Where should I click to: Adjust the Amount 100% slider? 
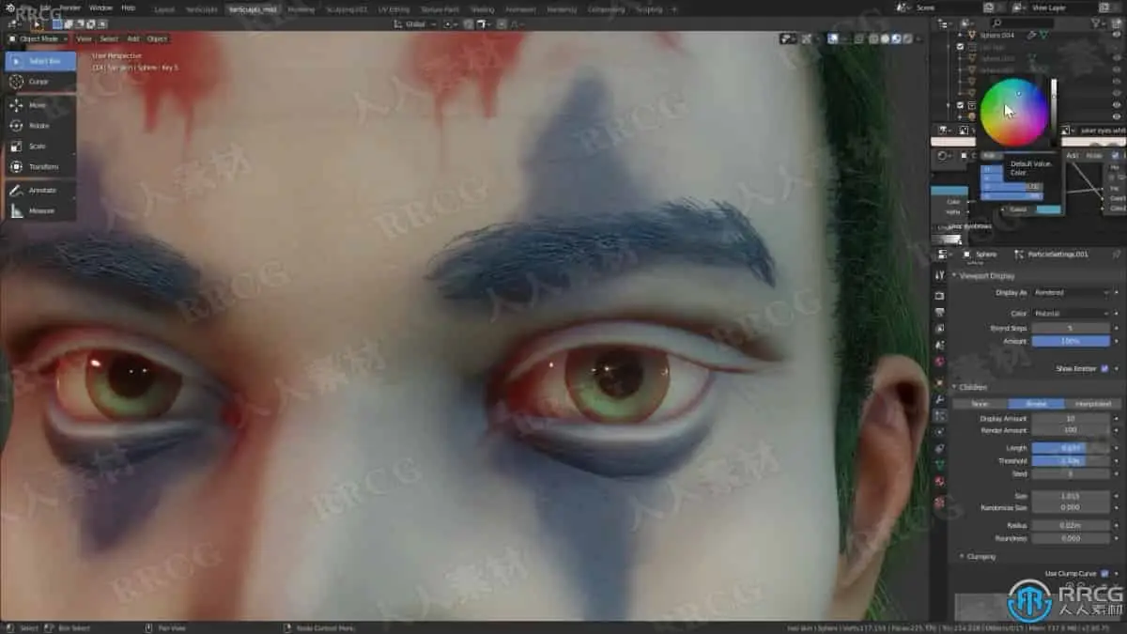1071,340
